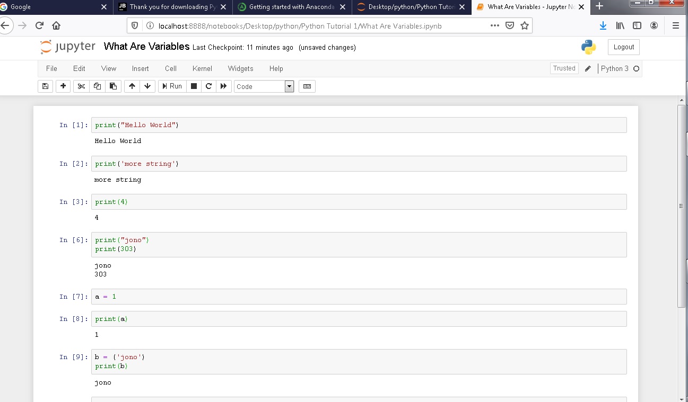Interrupt the kernel with stop icon
This screenshot has height=402, width=688.
click(x=193, y=86)
